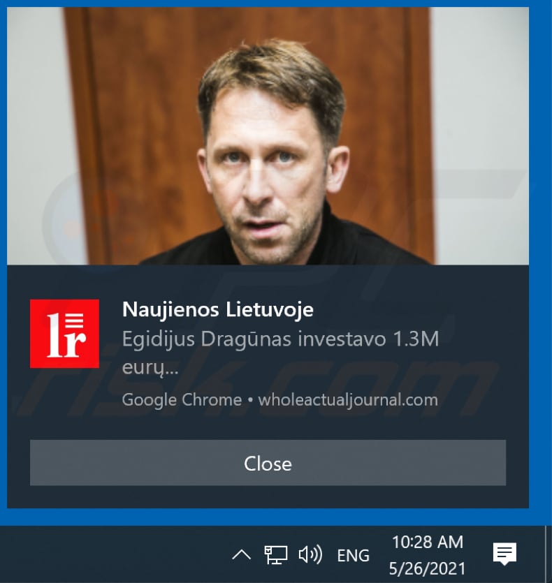This screenshot has height=583, width=552.
Task: Open the 10:28 AM clock calendar
Action: coord(428,542)
